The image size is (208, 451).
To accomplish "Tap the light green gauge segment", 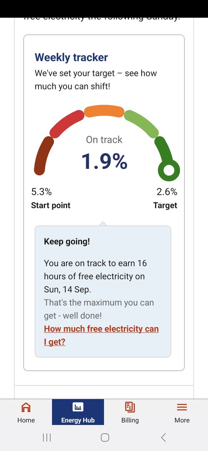I will tap(141, 124).
